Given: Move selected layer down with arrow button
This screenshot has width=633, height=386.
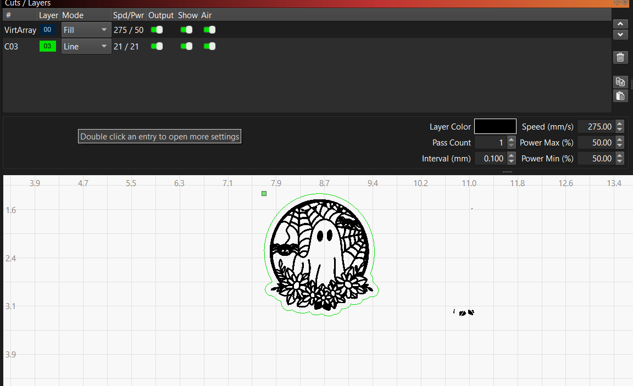Looking at the screenshot, I should click(x=620, y=35).
